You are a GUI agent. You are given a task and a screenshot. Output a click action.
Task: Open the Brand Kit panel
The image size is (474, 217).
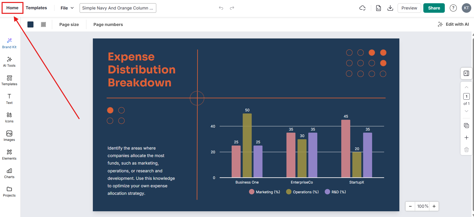pos(9,43)
